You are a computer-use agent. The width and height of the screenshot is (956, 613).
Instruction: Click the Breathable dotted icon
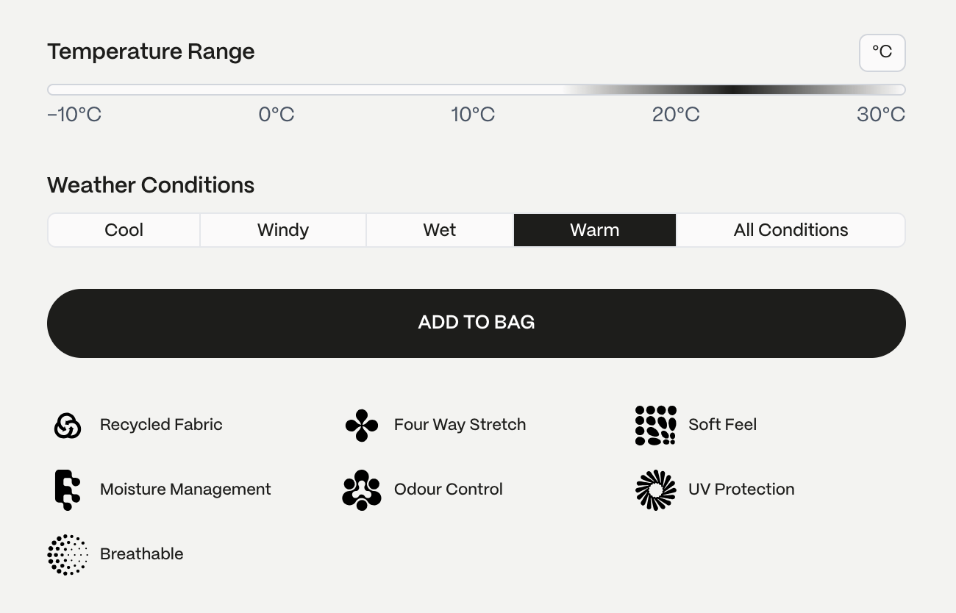click(x=68, y=554)
